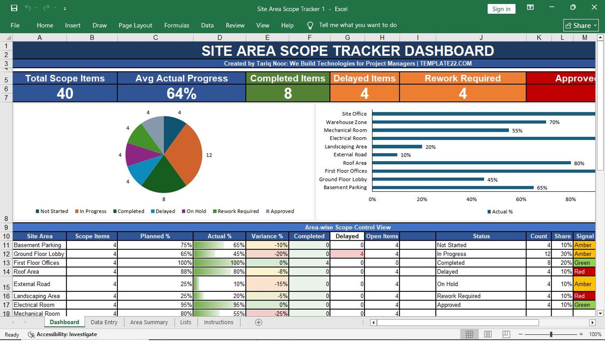Screen dimensions: 605x341
Task: Switch to the Area Summary sheet tab
Action: click(149, 322)
